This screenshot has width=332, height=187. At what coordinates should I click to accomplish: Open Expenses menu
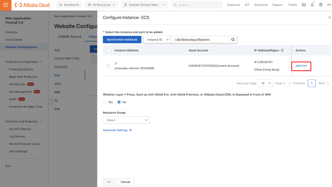click(x=234, y=5)
